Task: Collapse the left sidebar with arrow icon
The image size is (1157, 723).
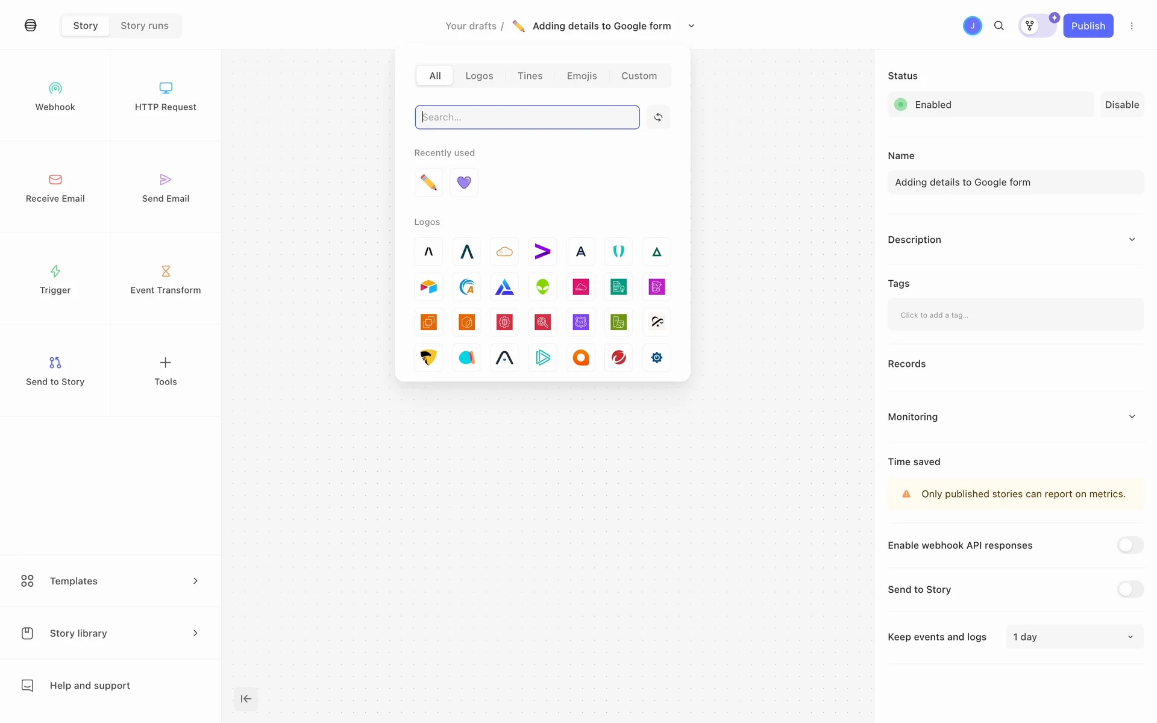Action: point(246,699)
